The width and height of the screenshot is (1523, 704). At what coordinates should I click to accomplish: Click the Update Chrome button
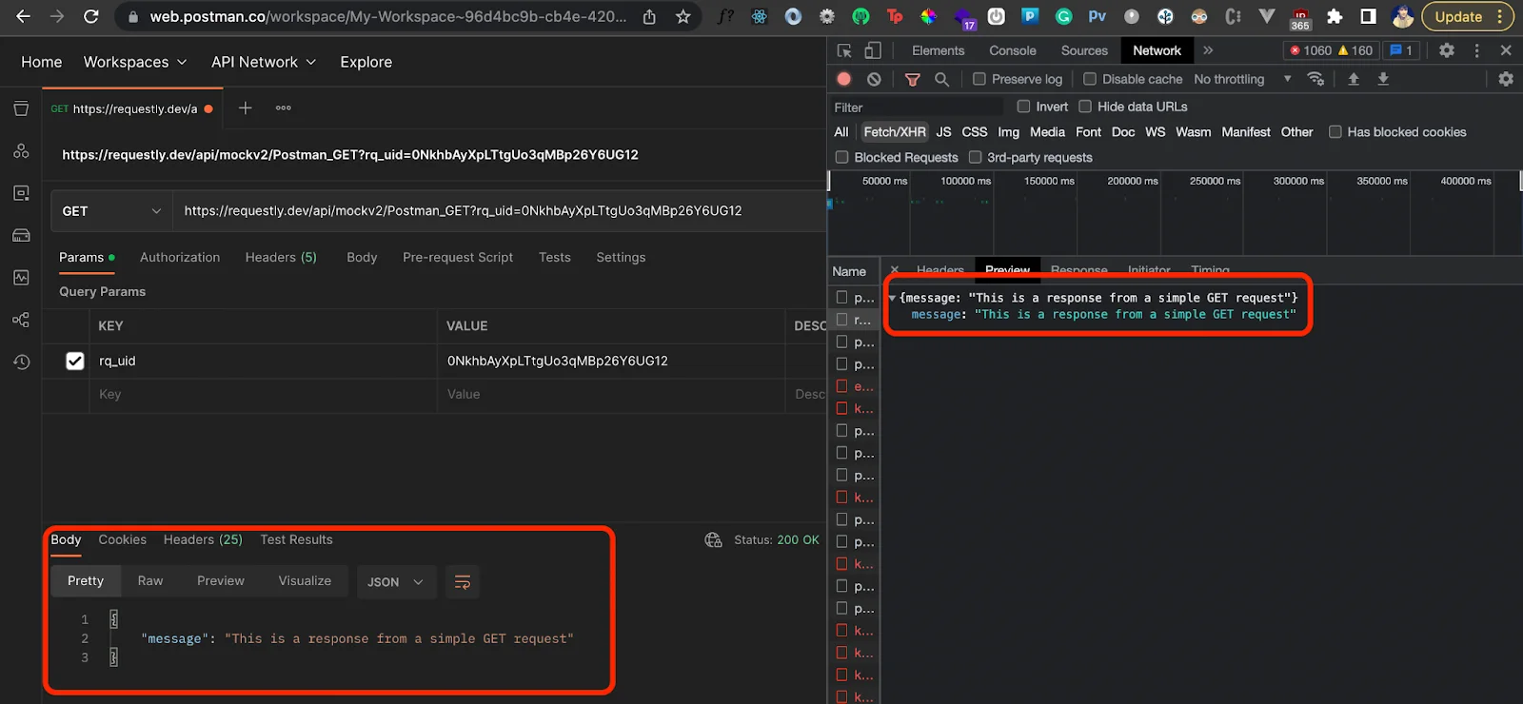(1467, 16)
